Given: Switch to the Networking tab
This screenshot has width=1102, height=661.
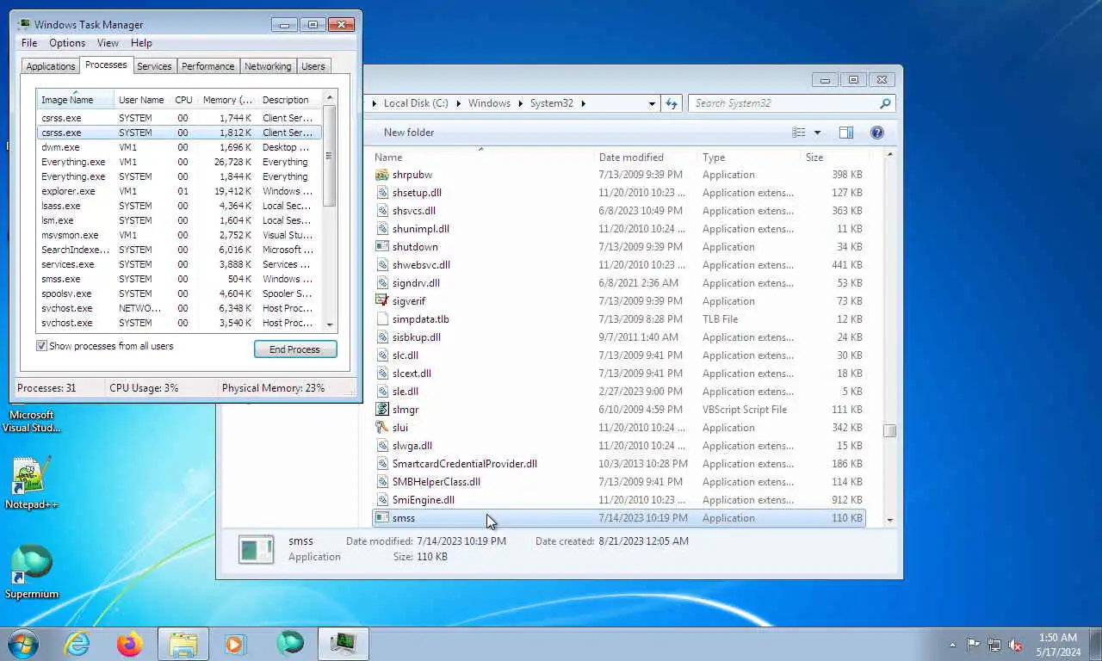Looking at the screenshot, I should pos(268,66).
